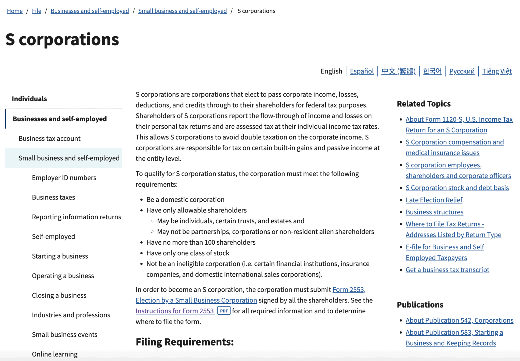
Task: Open About Form 1120-S related topic
Action: coord(459,124)
